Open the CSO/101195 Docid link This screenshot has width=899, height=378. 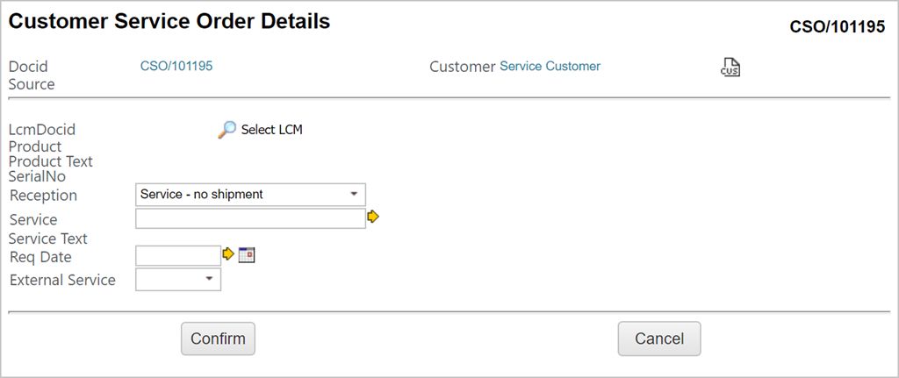pyautogui.click(x=176, y=66)
